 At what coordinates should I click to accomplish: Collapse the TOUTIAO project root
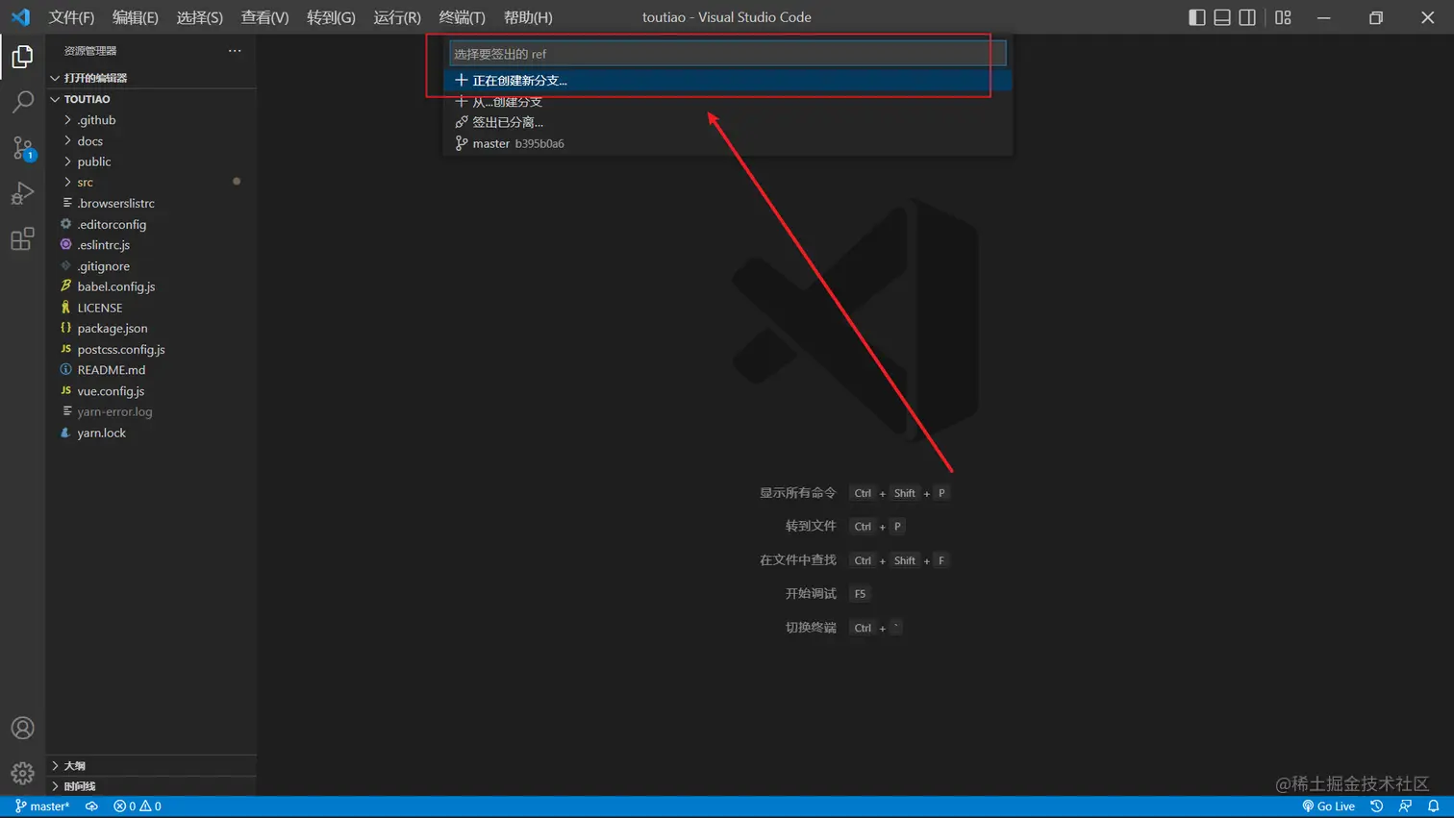tap(151, 99)
